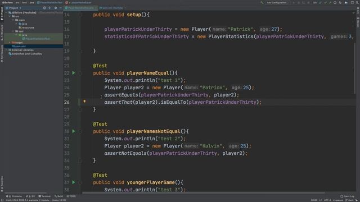
Task: Open Project panel settings gear
Action: [56, 8]
